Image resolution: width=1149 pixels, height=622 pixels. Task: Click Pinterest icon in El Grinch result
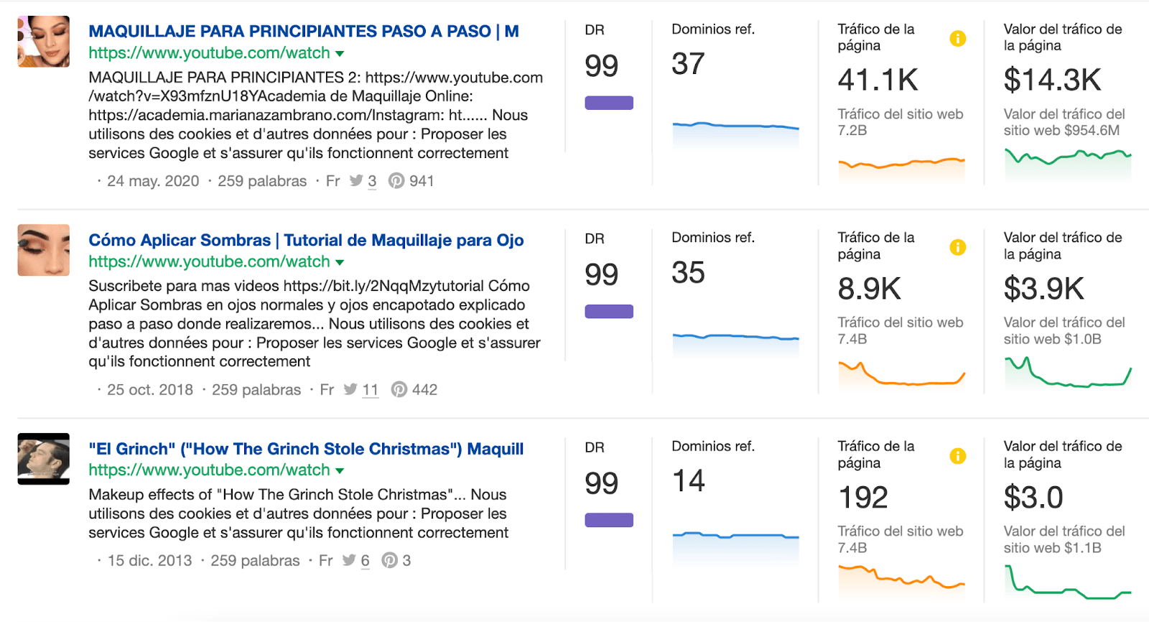389,560
